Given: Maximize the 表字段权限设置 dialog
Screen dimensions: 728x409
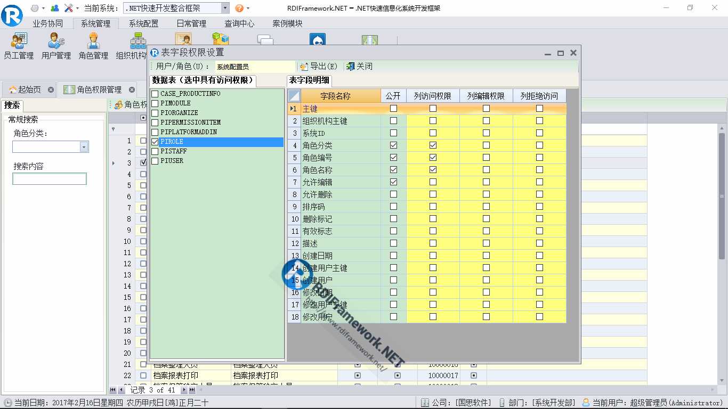Looking at the screenshot, I should pos(561,53).
